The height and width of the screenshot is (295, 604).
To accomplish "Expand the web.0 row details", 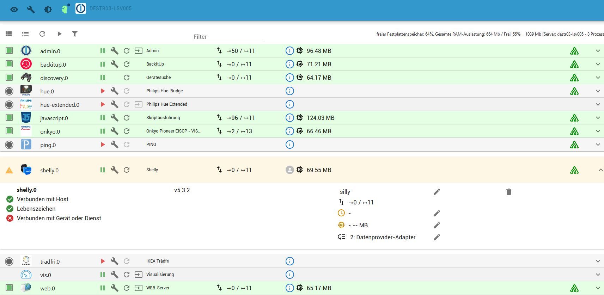I will (x=598, y=288).
